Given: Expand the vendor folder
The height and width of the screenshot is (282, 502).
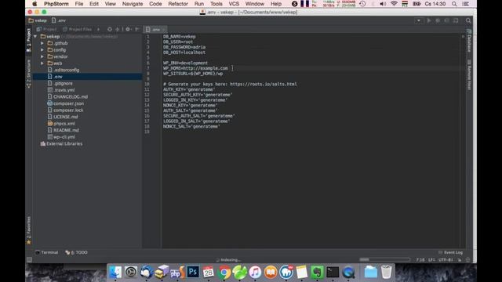Looking at the screenshot, I should [42, 56].
